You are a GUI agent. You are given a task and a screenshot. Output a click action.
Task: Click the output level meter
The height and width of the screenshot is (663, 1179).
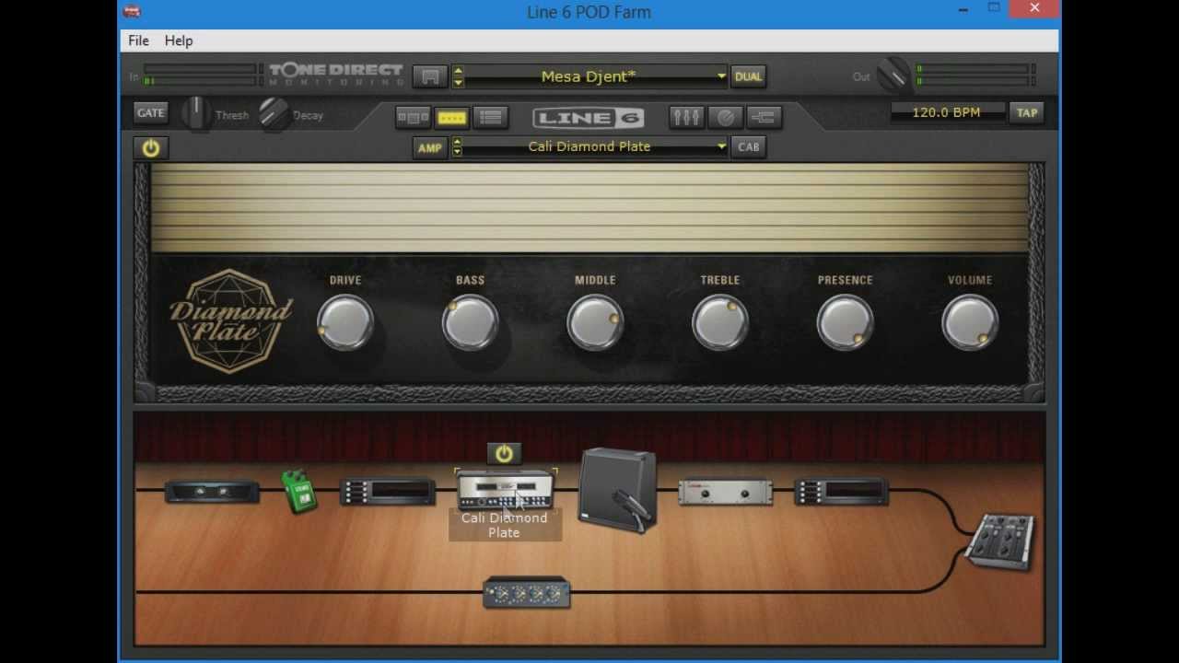click(976, 76)
